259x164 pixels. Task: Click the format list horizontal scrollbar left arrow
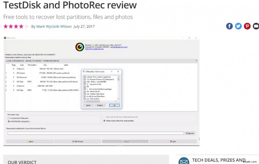[x=85, y=101]
